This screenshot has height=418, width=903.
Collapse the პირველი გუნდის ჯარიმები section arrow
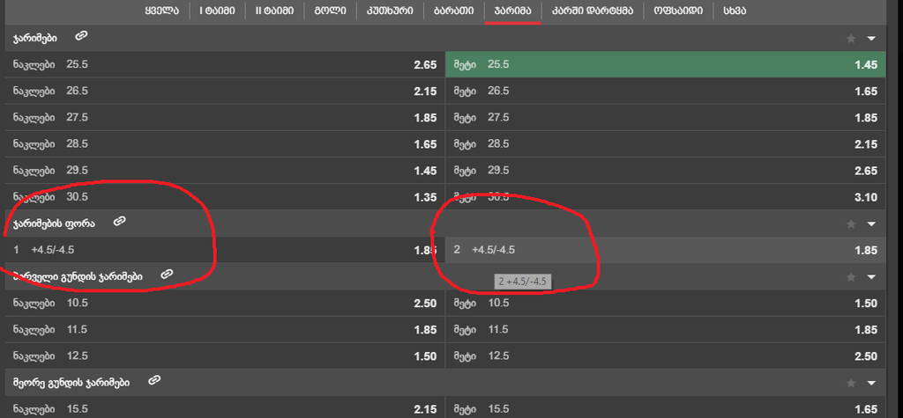point(870,277)
